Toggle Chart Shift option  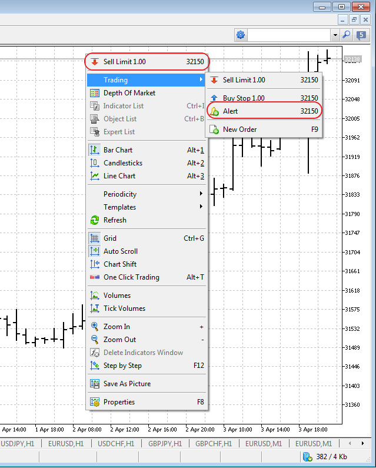(148, 264)
